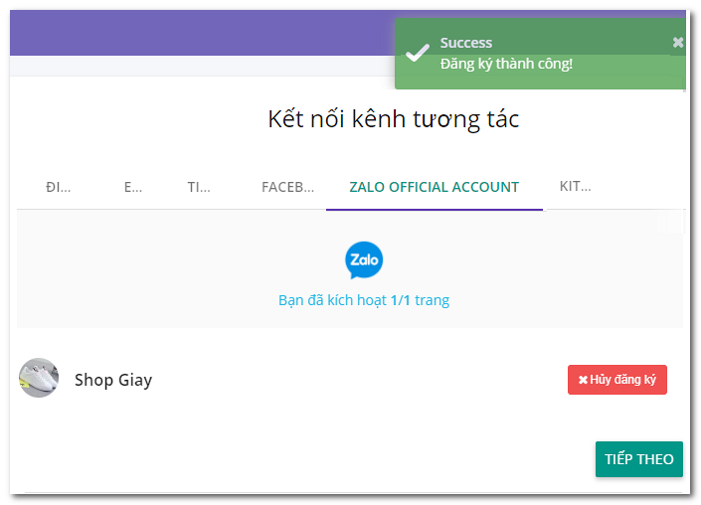Image resolution: width=701 pixels, height=505 pixels.
Task: Select the ZALO OFFICIAL ACCOUNT tab
Action: [x=435, y=187]
